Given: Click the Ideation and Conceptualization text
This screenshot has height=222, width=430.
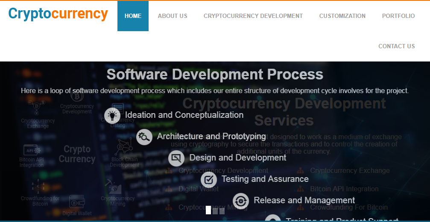Looking at the screenshot, I should pyautogui.click(x=184, y=115).
